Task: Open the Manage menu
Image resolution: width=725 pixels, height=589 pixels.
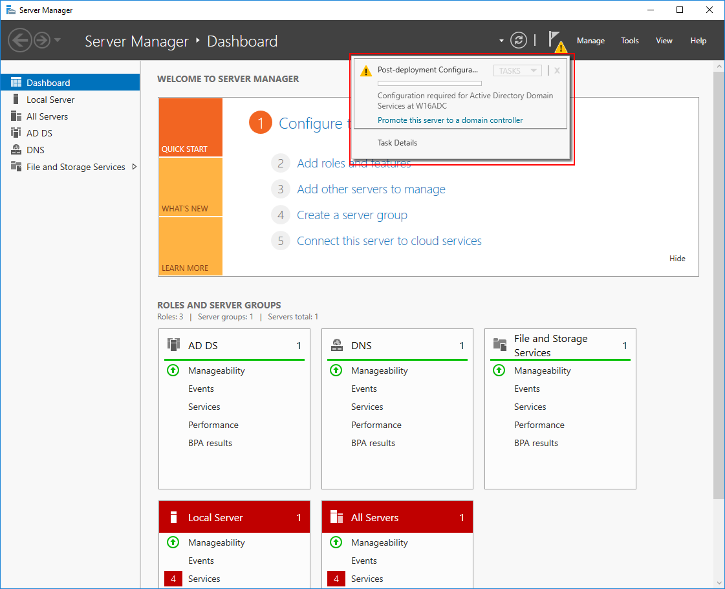Action: tap(590, 41)
